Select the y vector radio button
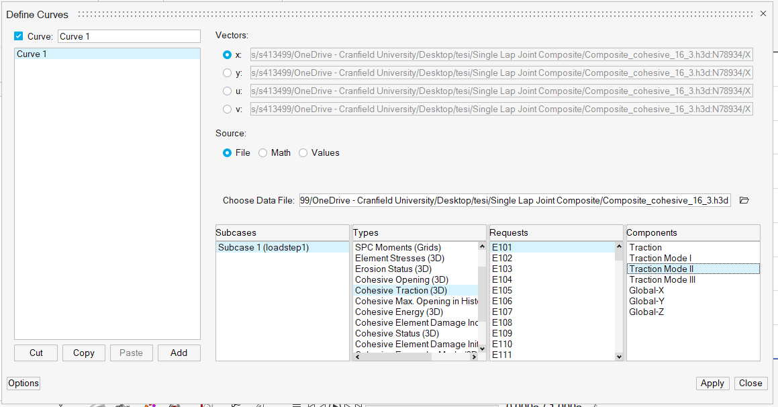 pos(228,73)
